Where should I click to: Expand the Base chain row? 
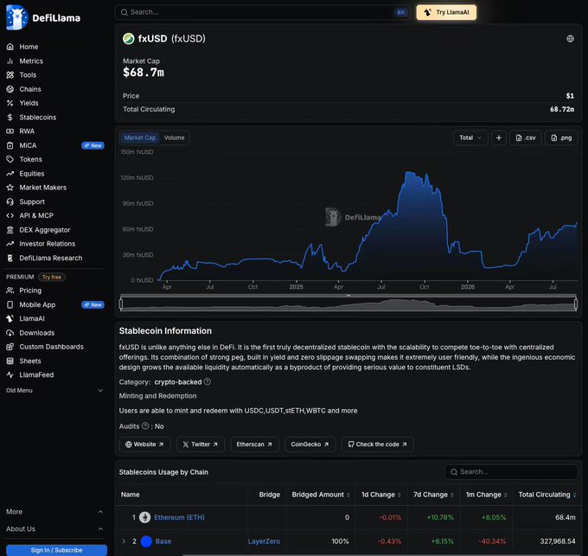coord(124,541)
